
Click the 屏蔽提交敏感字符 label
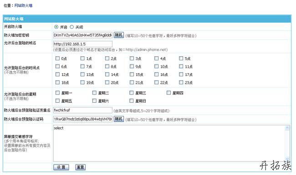pos(18,136)
